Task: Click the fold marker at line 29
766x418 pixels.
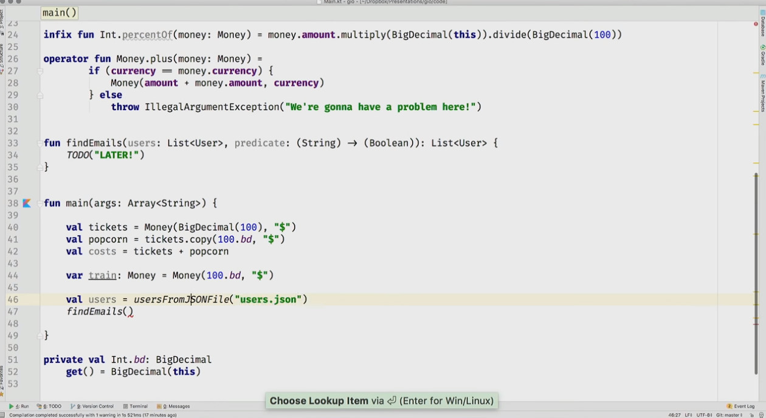Action: 40,95
